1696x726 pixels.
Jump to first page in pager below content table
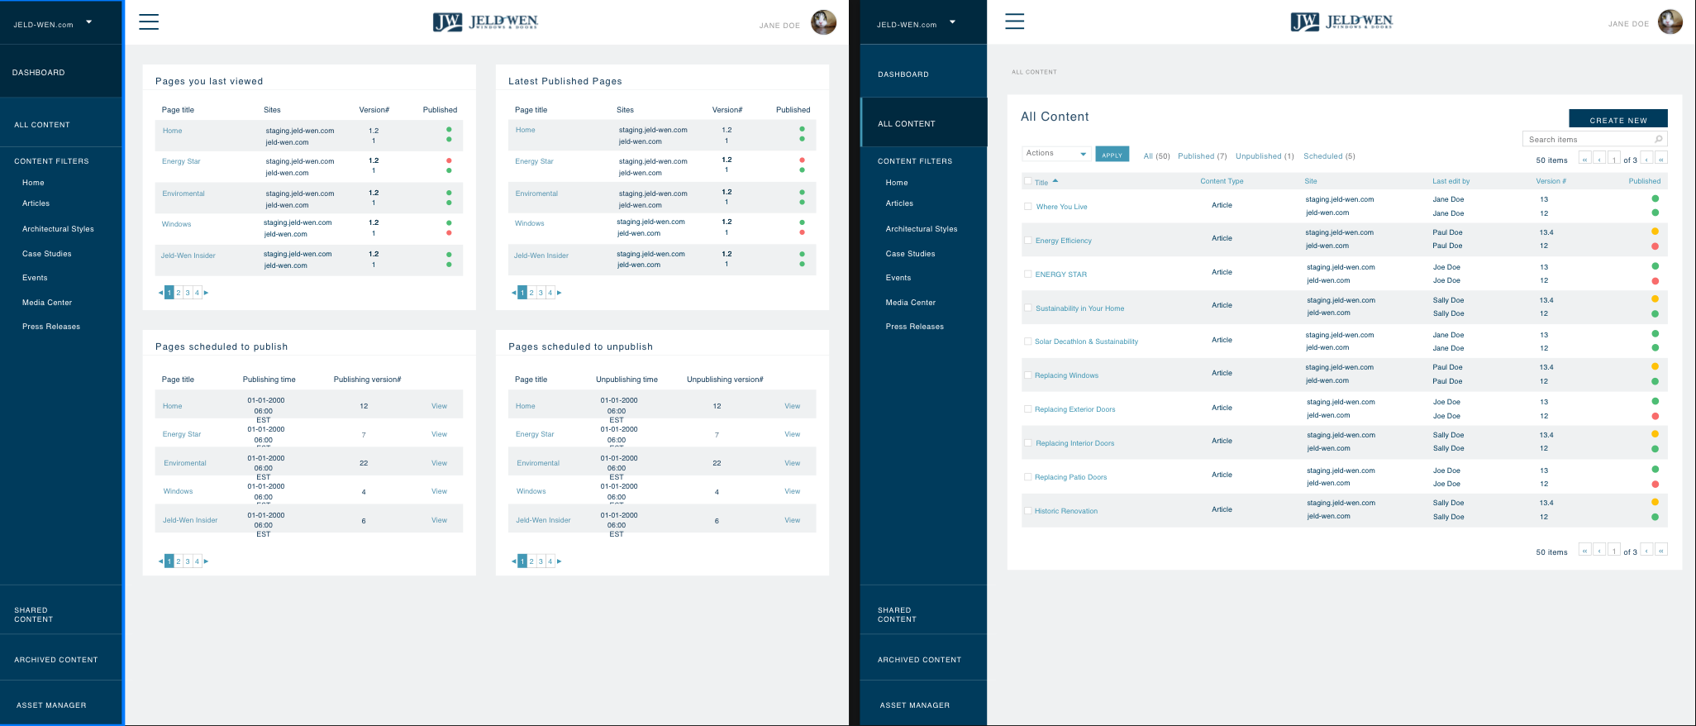(x=1584, y=550)
